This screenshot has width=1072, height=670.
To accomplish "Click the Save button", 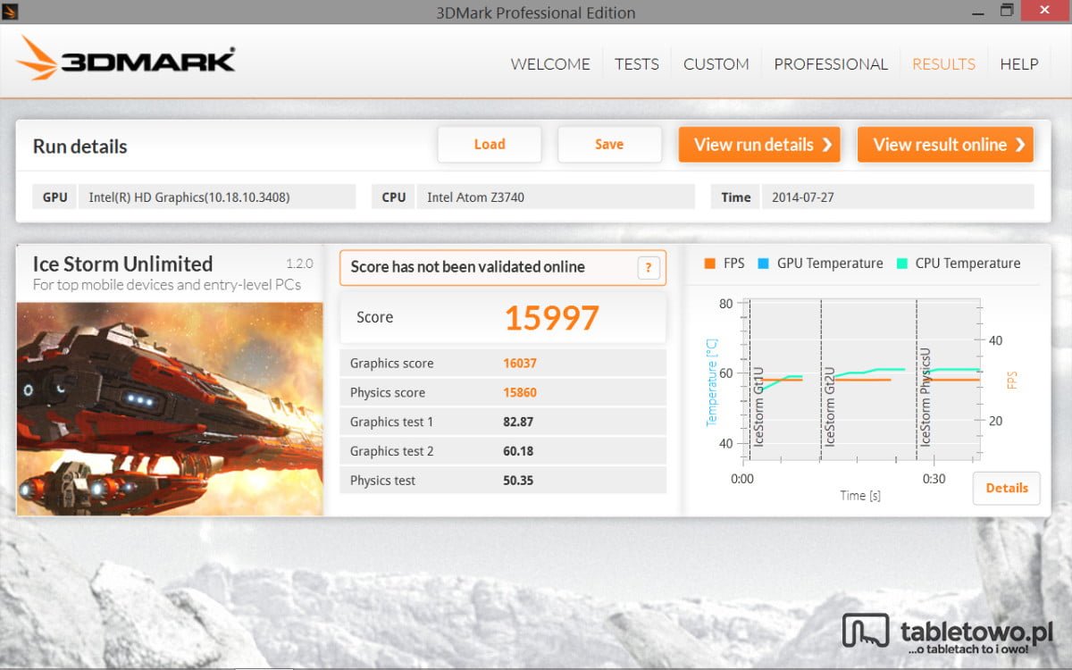I will 609,145.
